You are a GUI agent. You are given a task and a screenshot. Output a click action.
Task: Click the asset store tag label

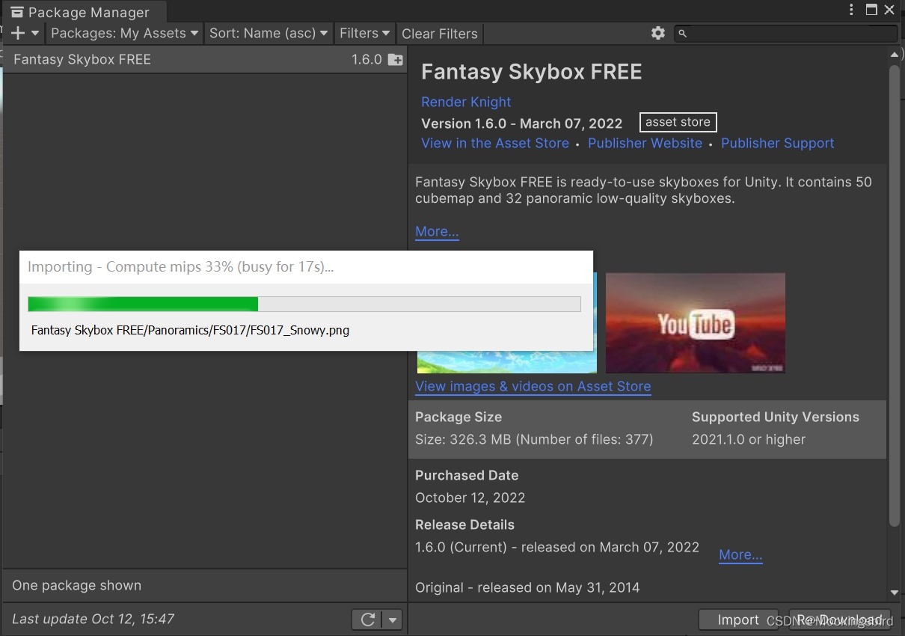tap(678, 122)
